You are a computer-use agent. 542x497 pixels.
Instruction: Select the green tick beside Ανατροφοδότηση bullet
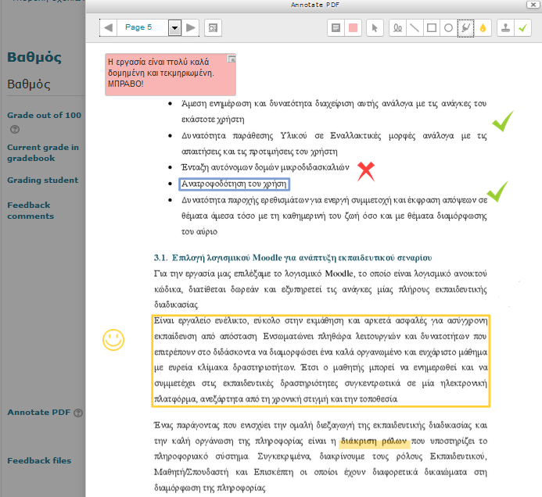497,191
